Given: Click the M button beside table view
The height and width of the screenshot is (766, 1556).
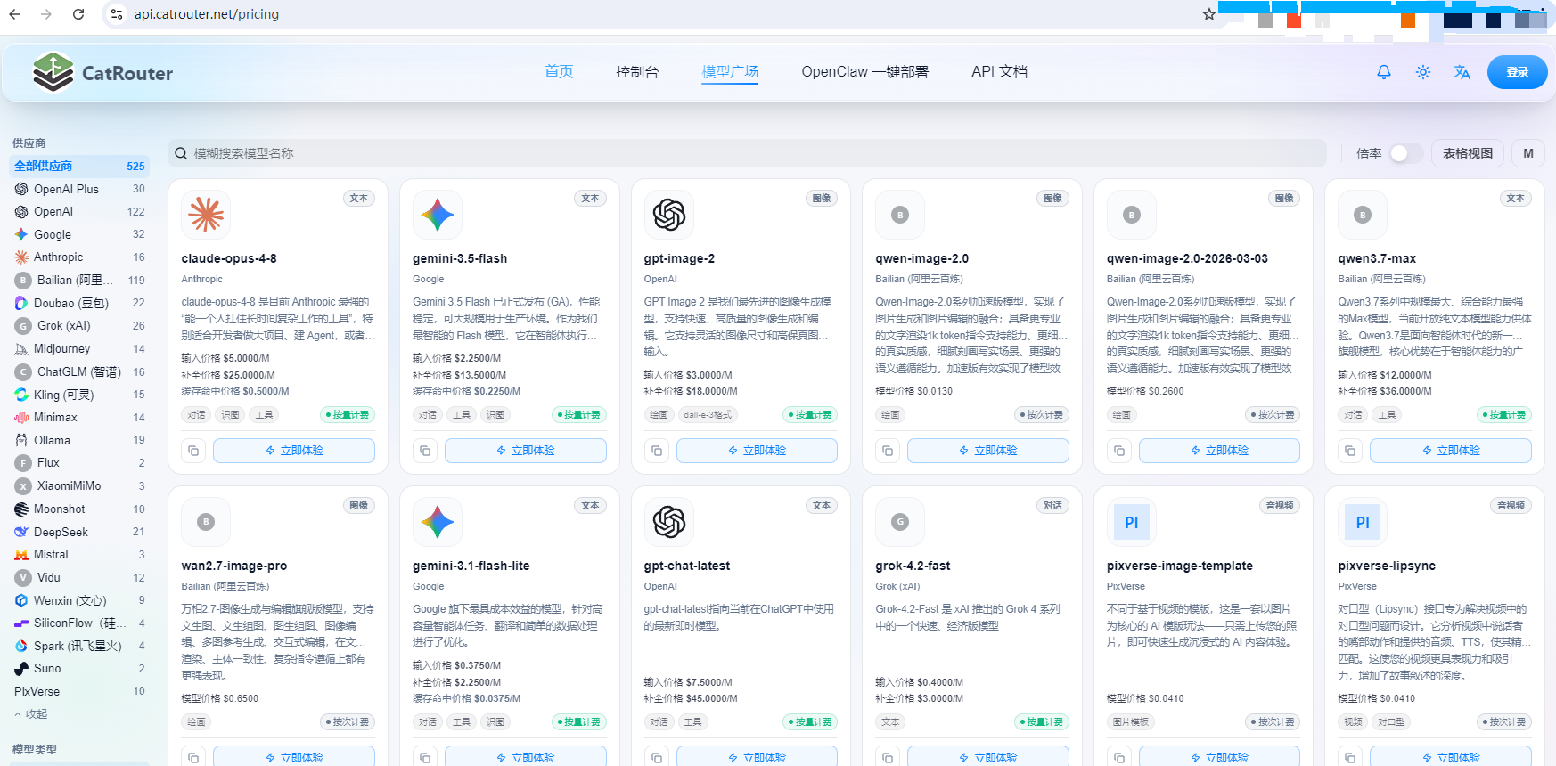Looking at the screenshot, I should (x=1528, y=153).
